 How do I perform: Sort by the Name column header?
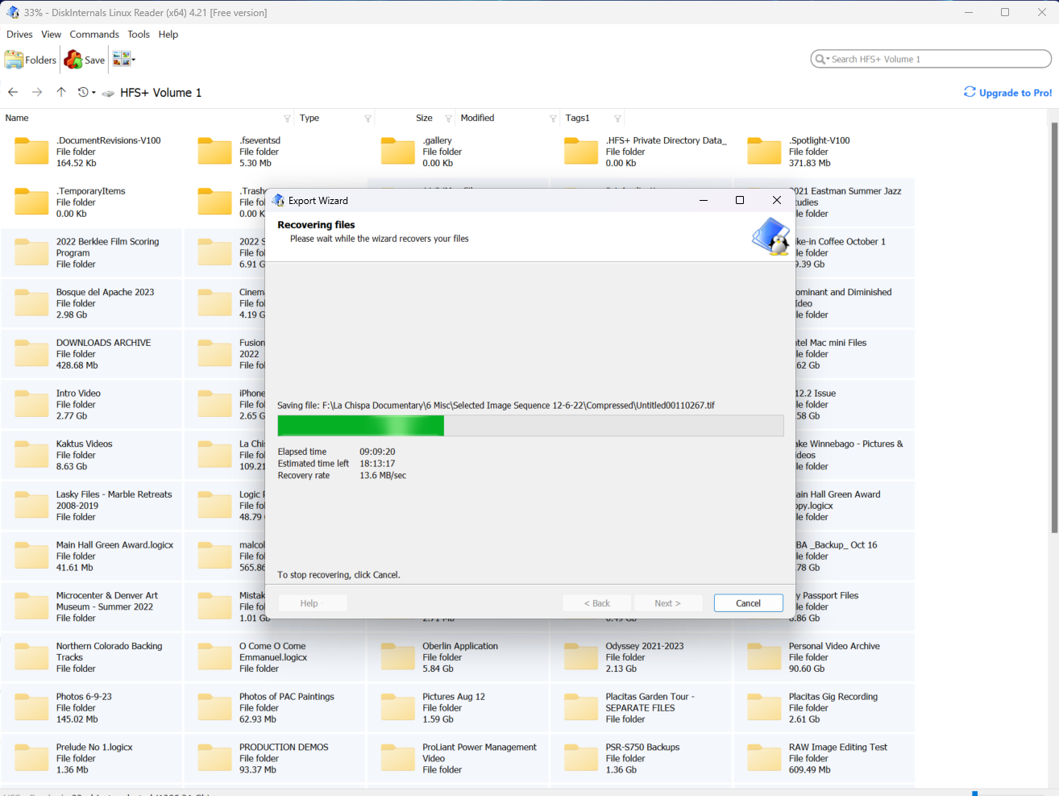coord(17,118)
